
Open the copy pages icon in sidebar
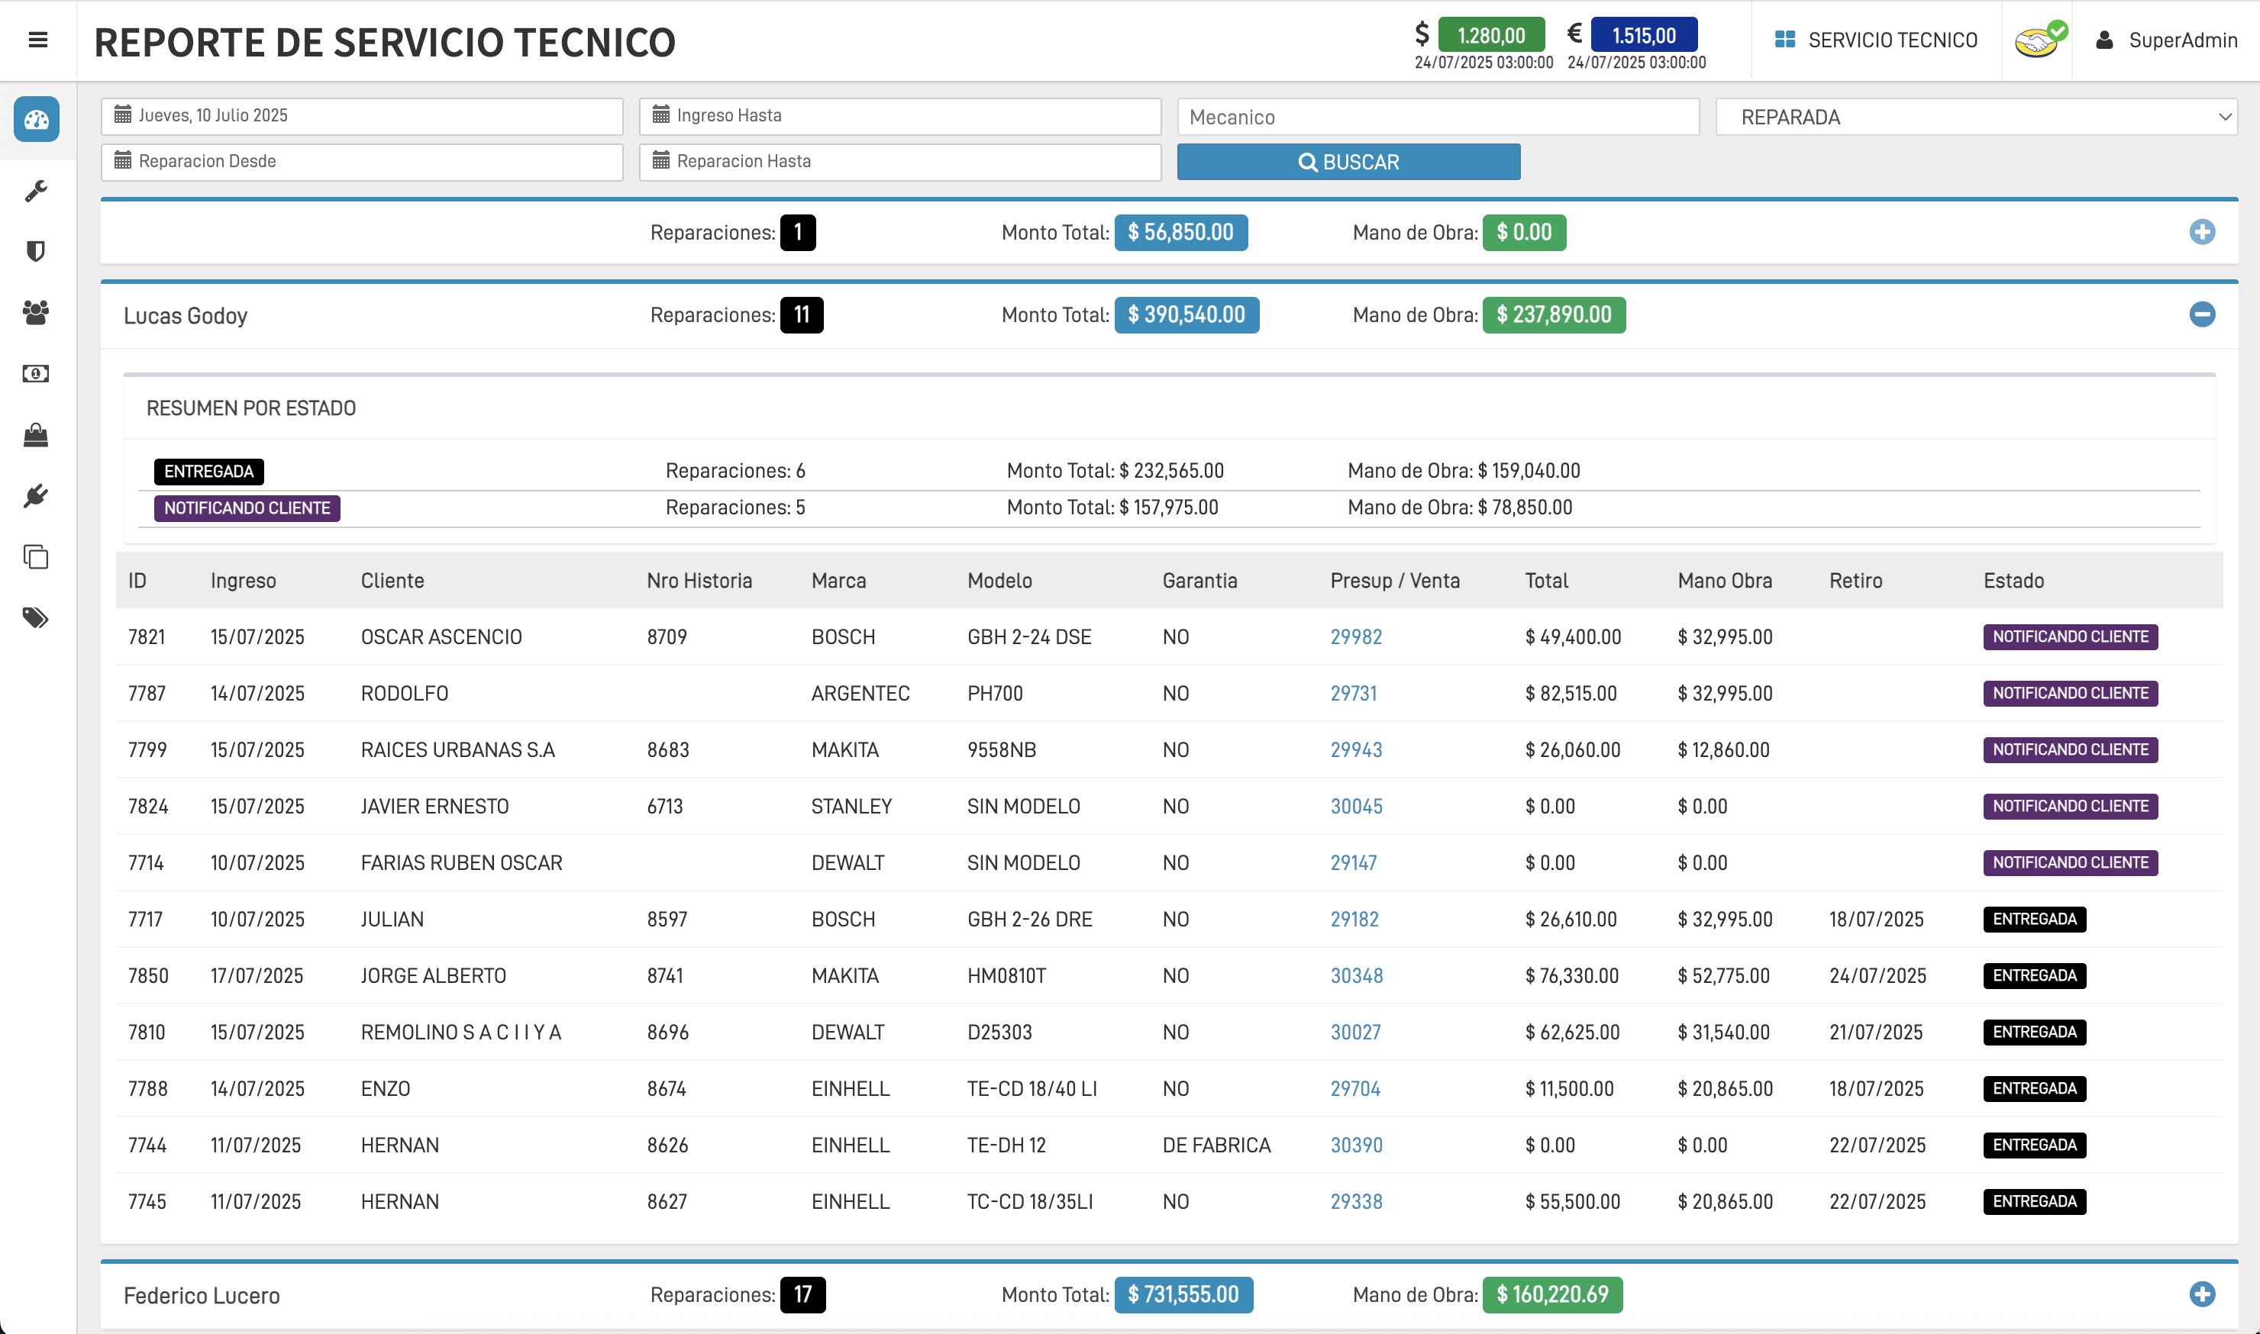[x=36, y=557]
